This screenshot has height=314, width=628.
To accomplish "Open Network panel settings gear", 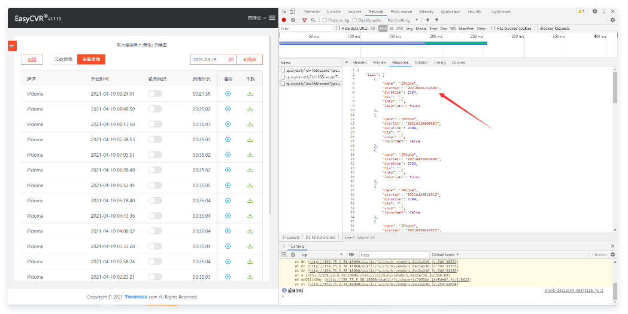I will tap(612, 20).
